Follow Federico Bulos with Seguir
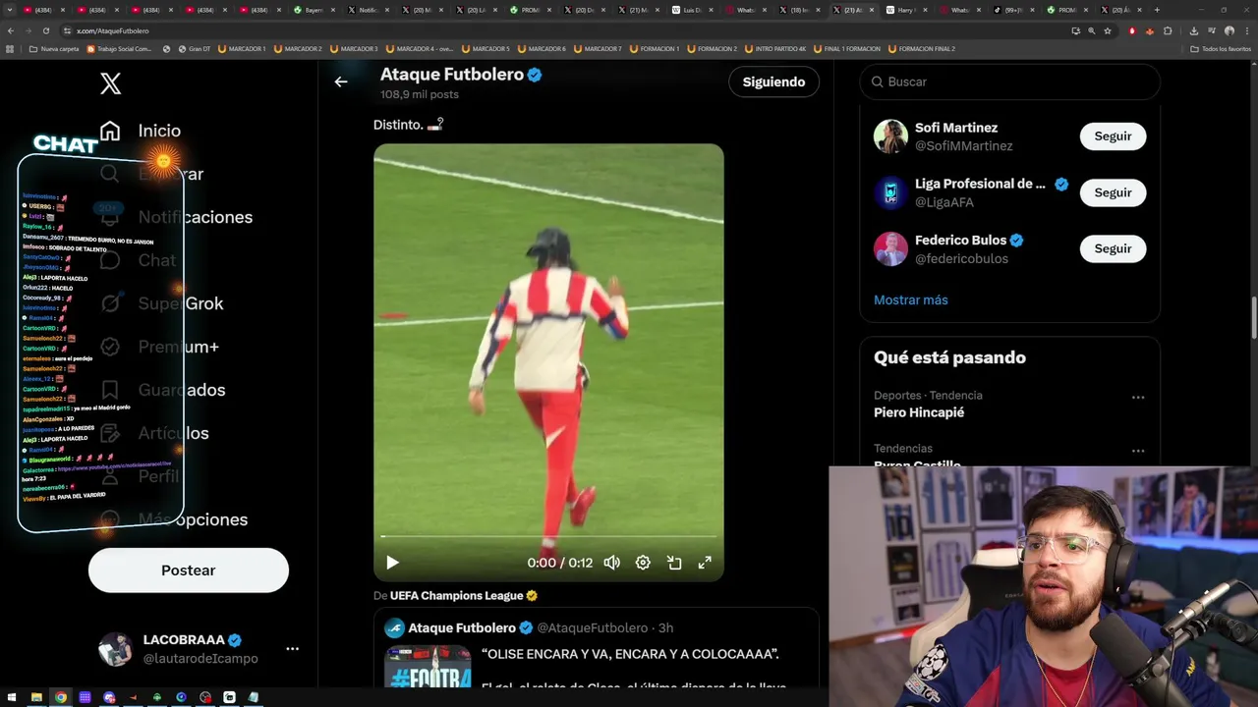 (x=1113, y=248)
